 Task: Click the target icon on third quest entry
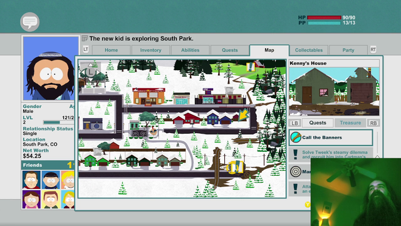tap(296, 171)
